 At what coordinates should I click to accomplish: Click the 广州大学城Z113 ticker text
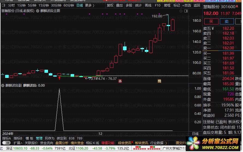coord(174,148)
